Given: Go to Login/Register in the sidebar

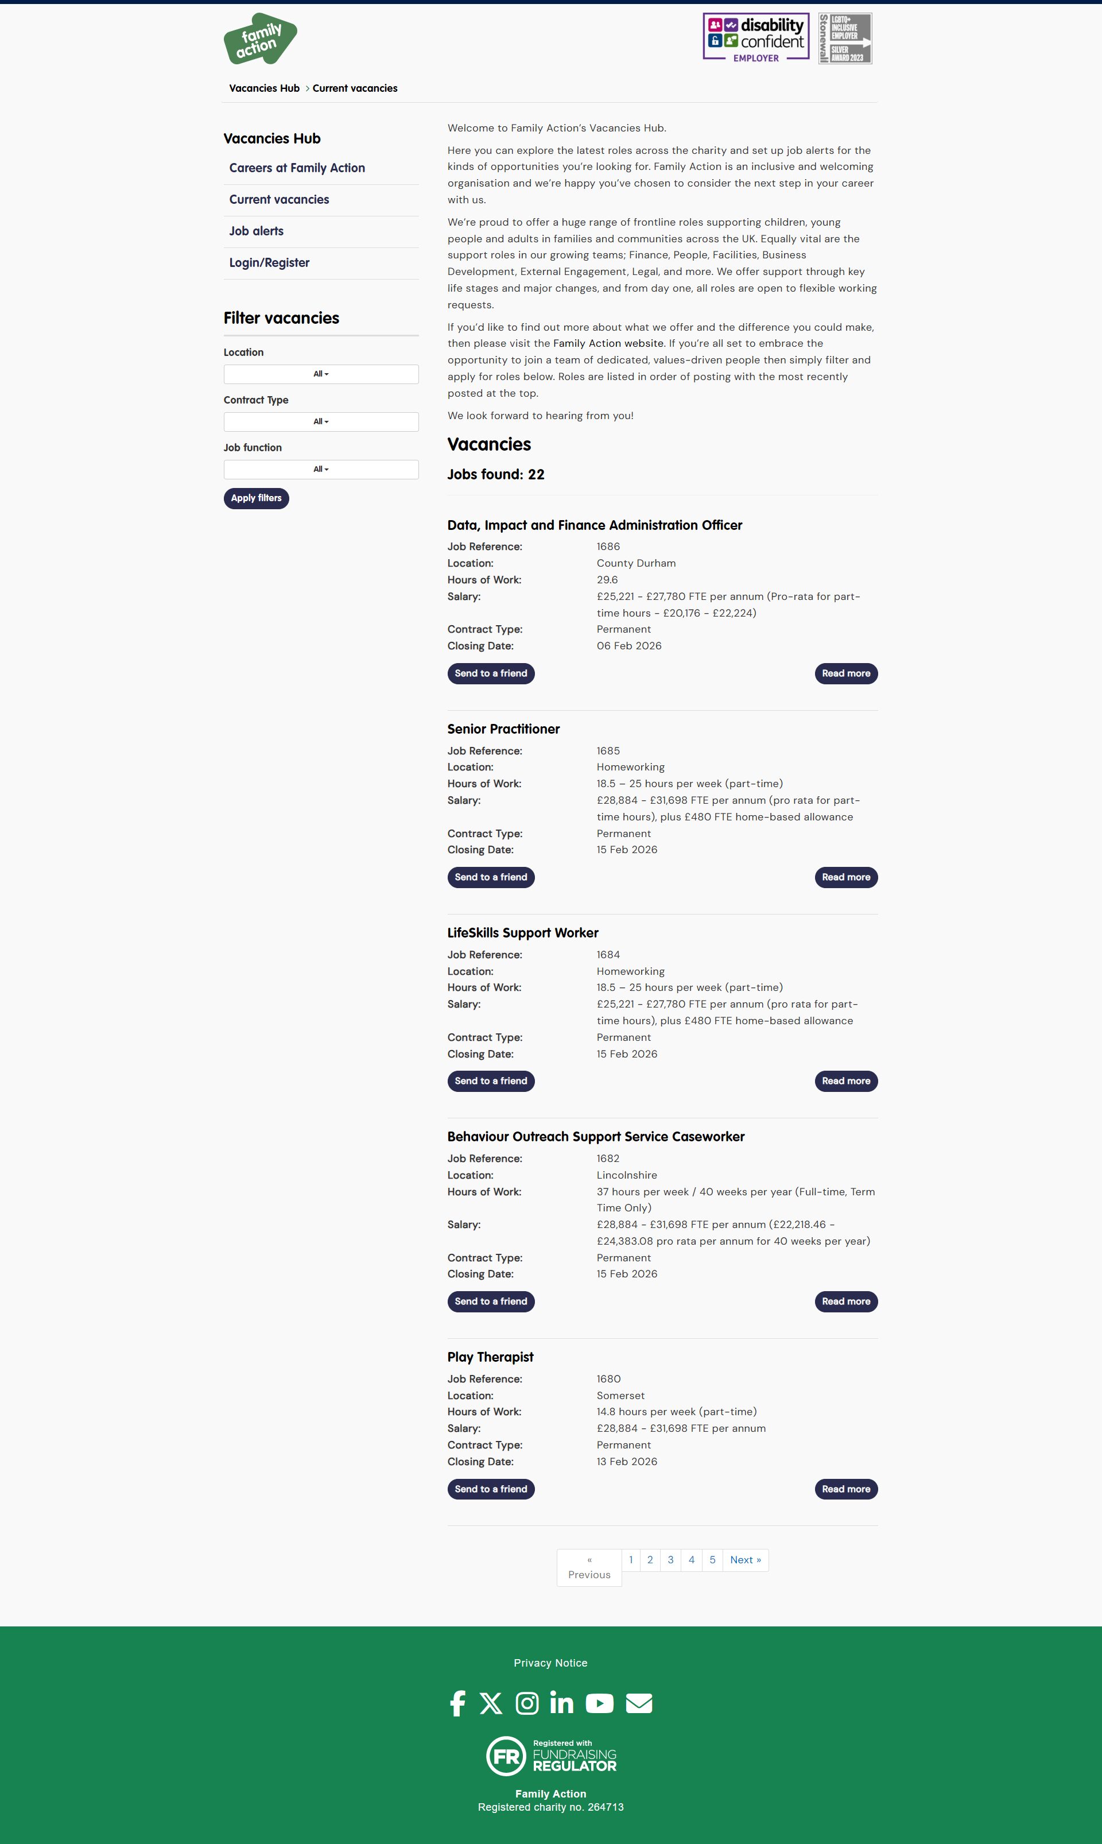Looking at the screenshot, I should [x=269, y=263].
